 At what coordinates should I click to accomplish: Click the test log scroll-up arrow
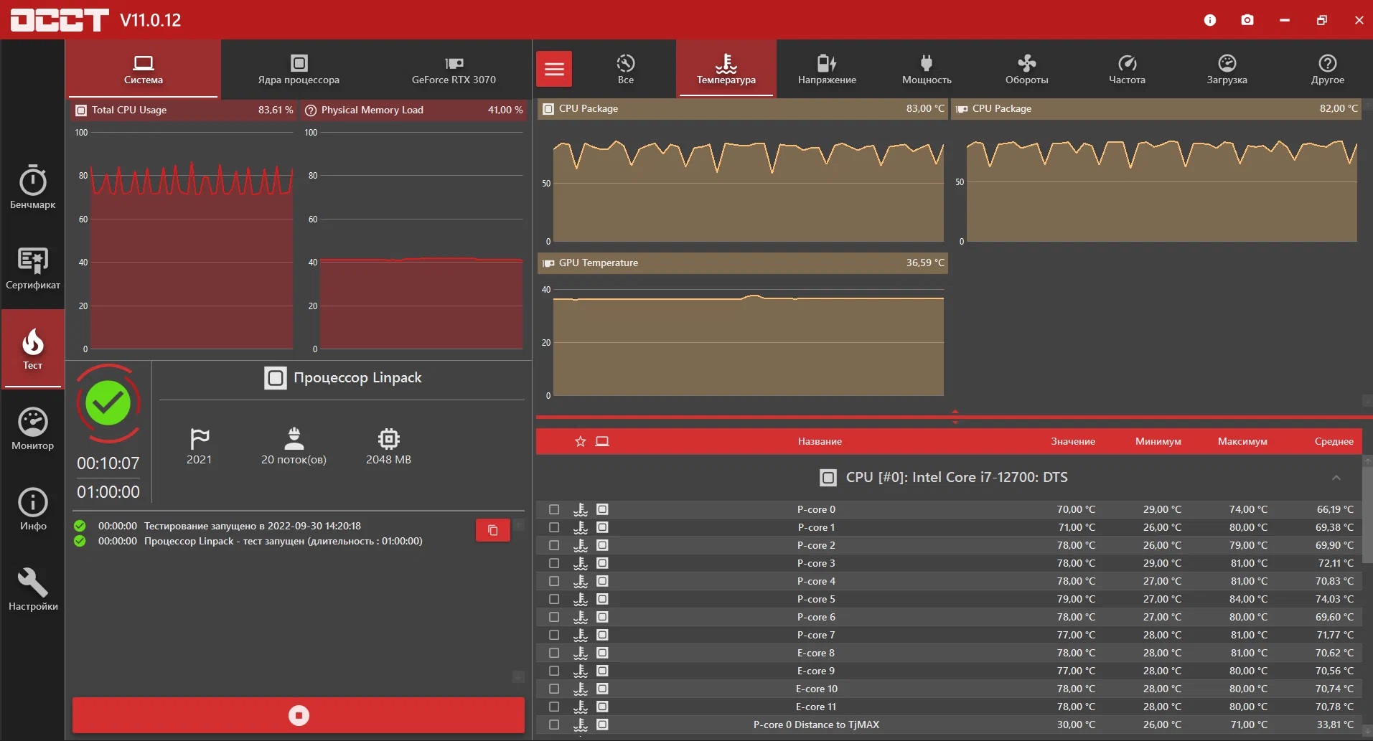click(518, 525)
